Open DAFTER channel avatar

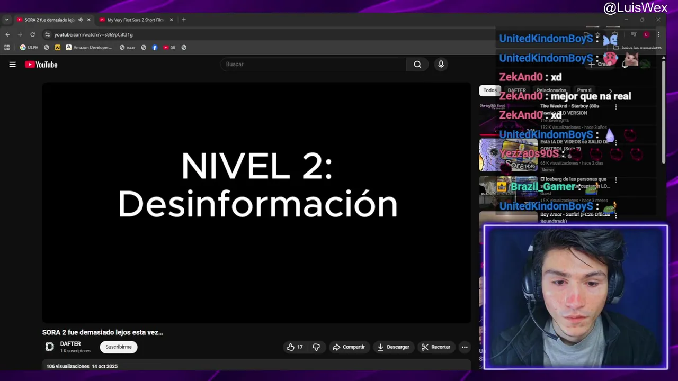tap(50, 347)
